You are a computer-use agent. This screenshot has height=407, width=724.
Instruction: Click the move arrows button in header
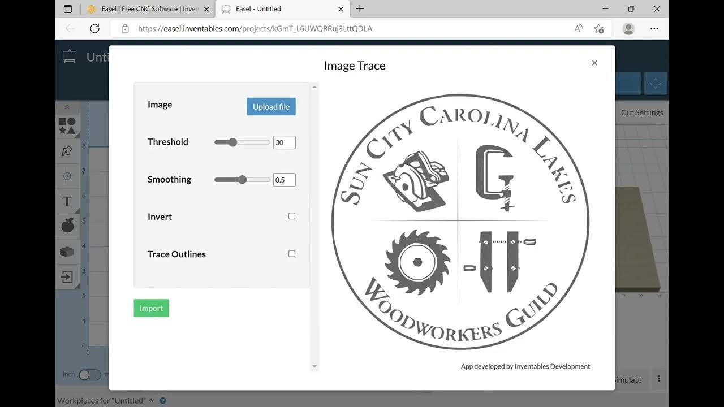[x=655, y=84]
